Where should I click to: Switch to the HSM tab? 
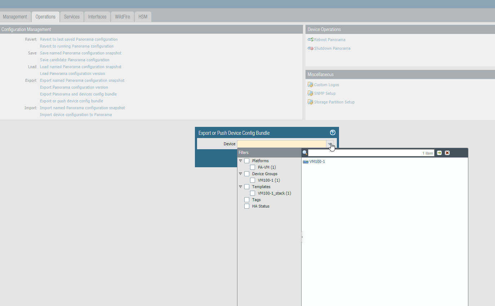(x=143, y=17)
